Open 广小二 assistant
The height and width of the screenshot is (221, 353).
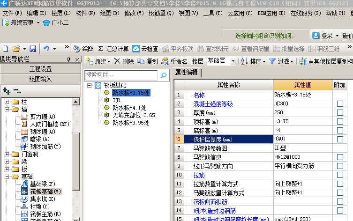coord(56,22)
